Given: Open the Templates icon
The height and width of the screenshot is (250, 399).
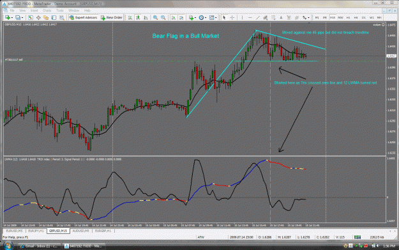Looking at the screenshot, I should point(211,18).
